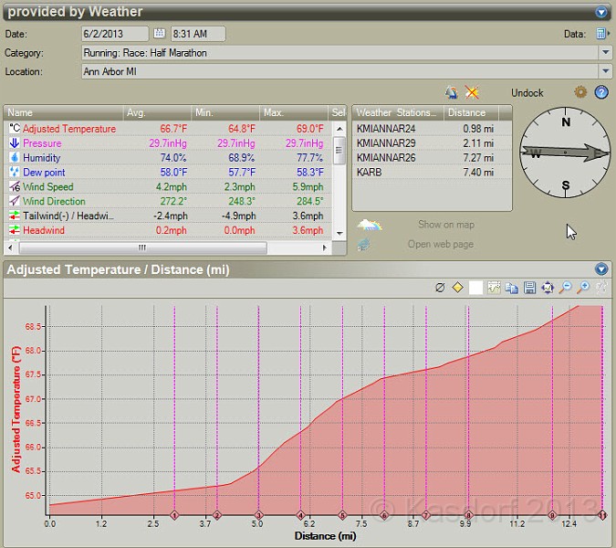This screenshot has width=616, height=548.
Task: Click the time field showing 8:31 AM
Action: pos(198,34)
